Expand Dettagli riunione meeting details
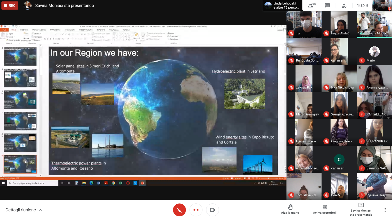392x220 pixels. (24, 210)
